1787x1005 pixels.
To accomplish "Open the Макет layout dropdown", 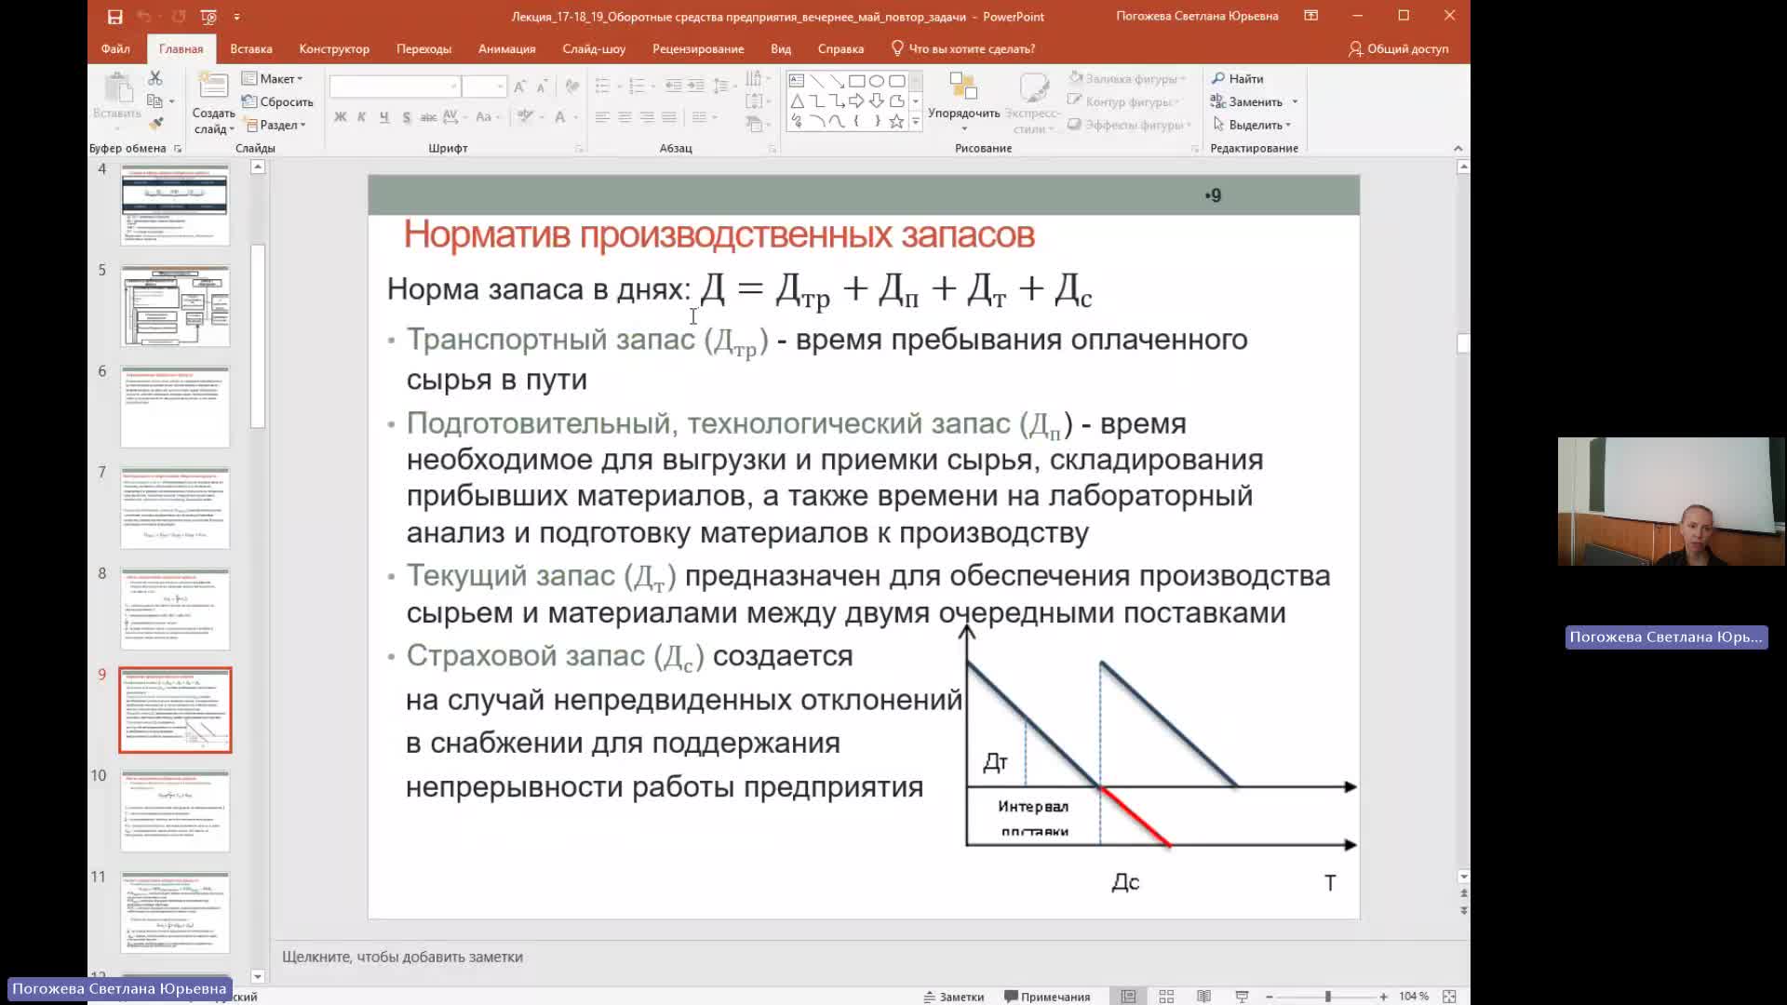I will click(x=272, y=78).
